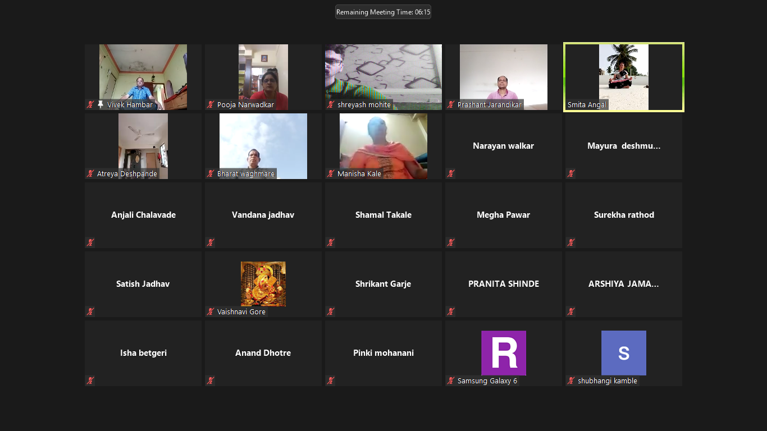This screenshot has height=431, width=767.
Task: Click the muted mic icon on Manisha Kale's tile
Action: (331, 174)
